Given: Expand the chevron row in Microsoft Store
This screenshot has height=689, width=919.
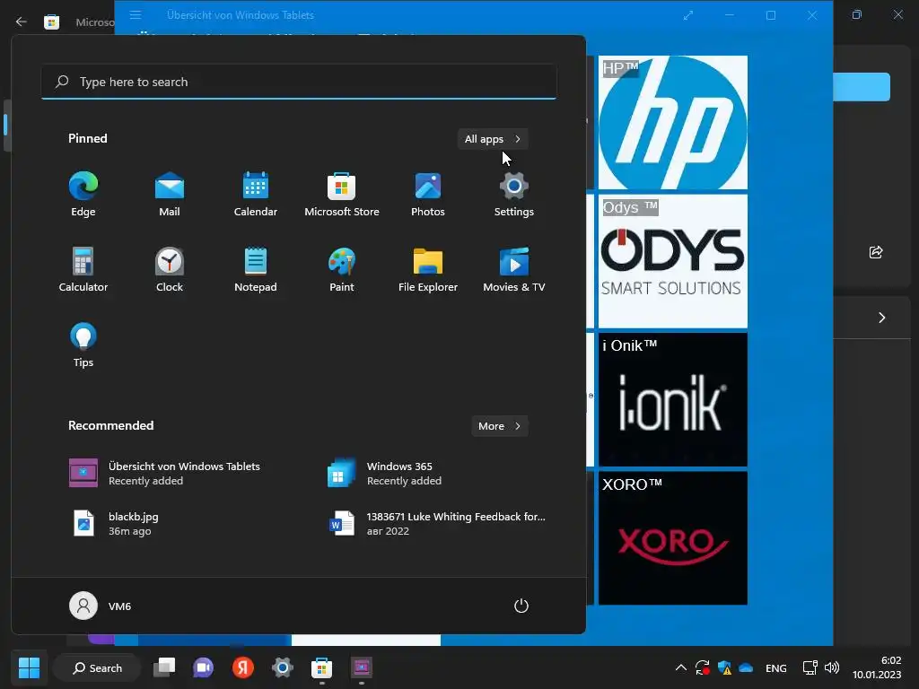Looking at the screenshot, I should (881, 318).
